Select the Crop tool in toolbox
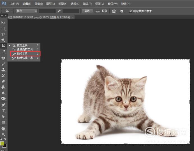Screen dimensions: 194x151 tap(3, 46)
